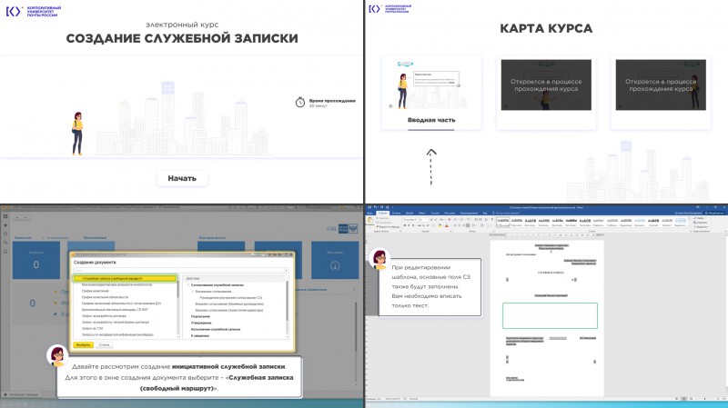Collapse the Согласование служебной записки node

tap(188, 285)
